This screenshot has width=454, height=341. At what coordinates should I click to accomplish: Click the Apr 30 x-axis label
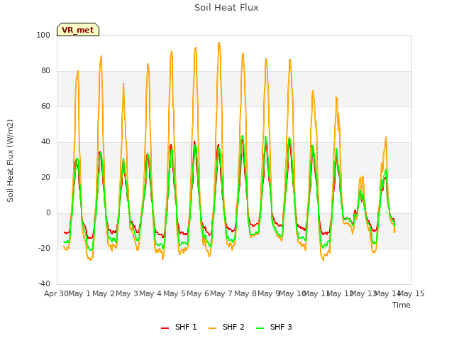point(56,293)
